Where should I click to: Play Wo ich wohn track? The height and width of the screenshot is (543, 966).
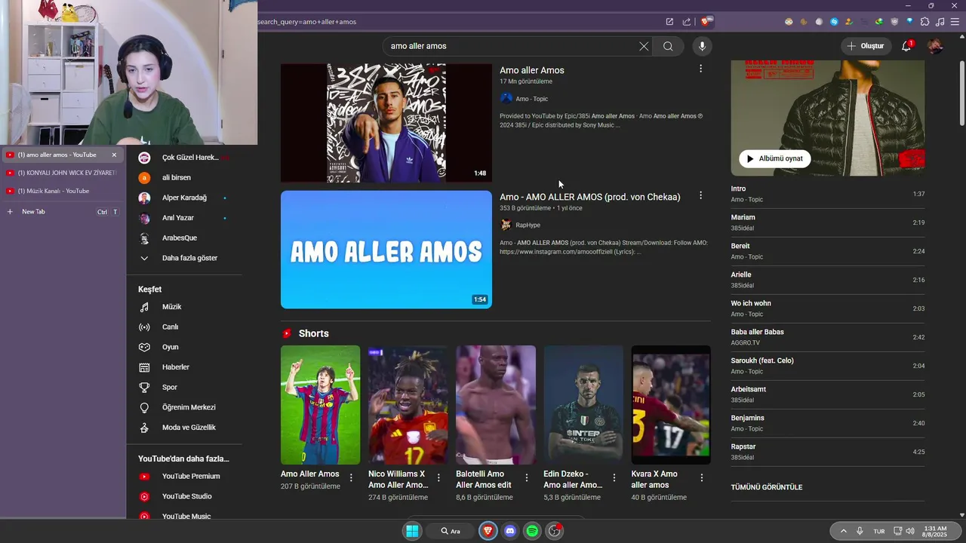click(827, 308)
